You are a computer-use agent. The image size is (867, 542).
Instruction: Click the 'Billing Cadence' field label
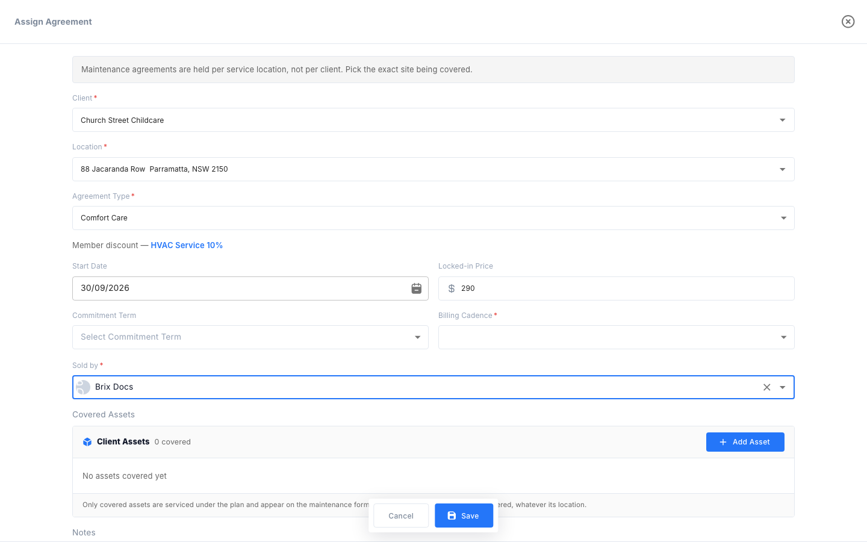[465, 316]
